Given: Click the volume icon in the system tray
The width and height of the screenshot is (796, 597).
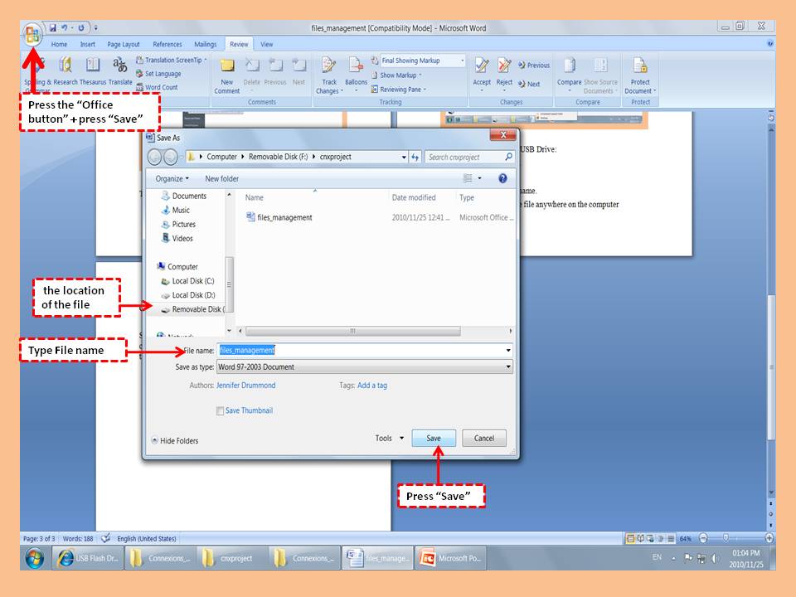Looking at the screenshot, I should click(x=716, y=558).
